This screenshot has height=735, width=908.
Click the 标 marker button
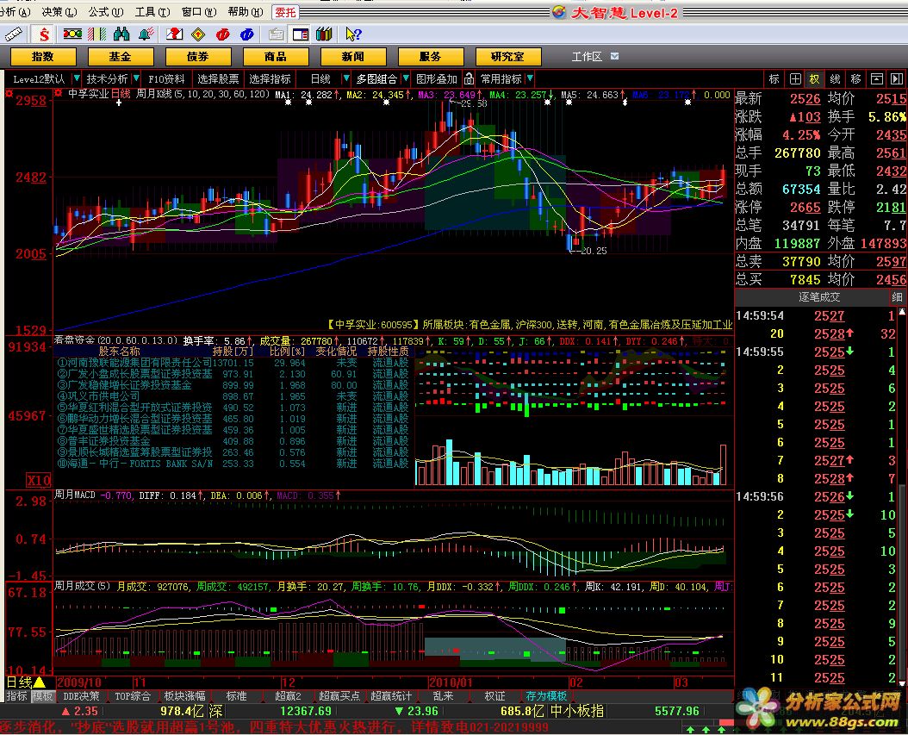(x=774, y=78)
